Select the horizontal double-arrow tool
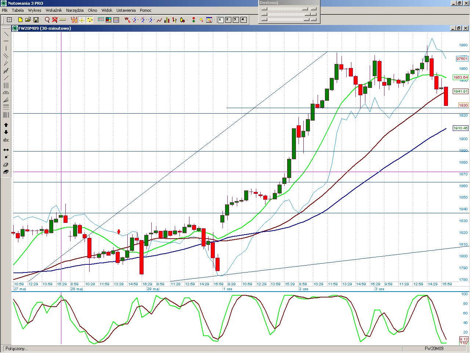 tap(6, 150)
